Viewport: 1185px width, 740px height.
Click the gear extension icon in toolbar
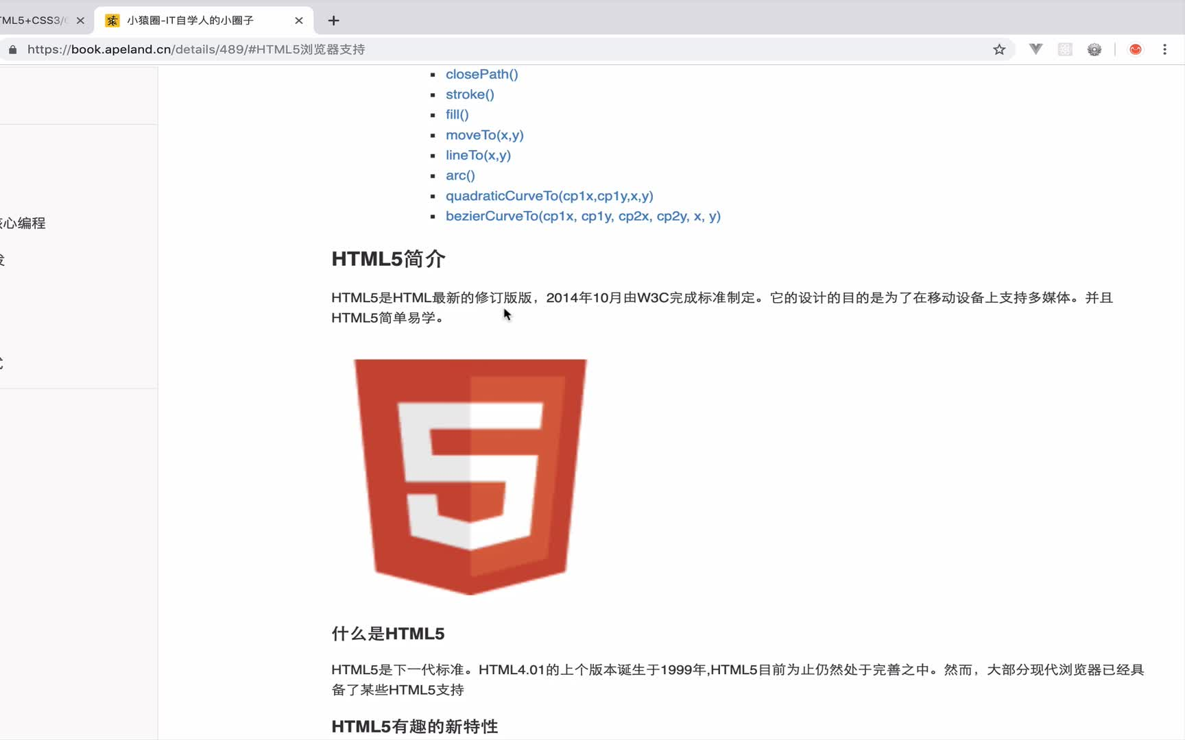pyautogui.click(x=1094, y=49)
